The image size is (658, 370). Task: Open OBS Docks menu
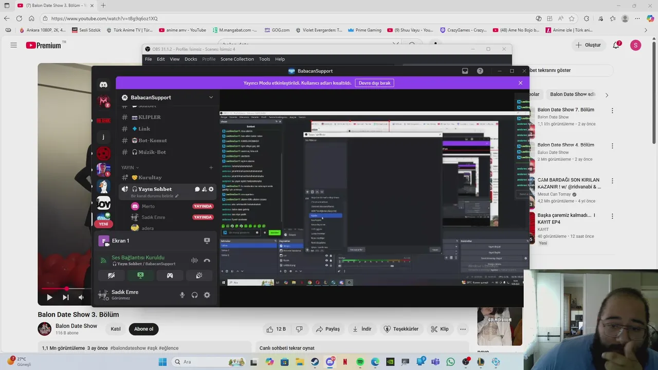click(x=191, y=59)
